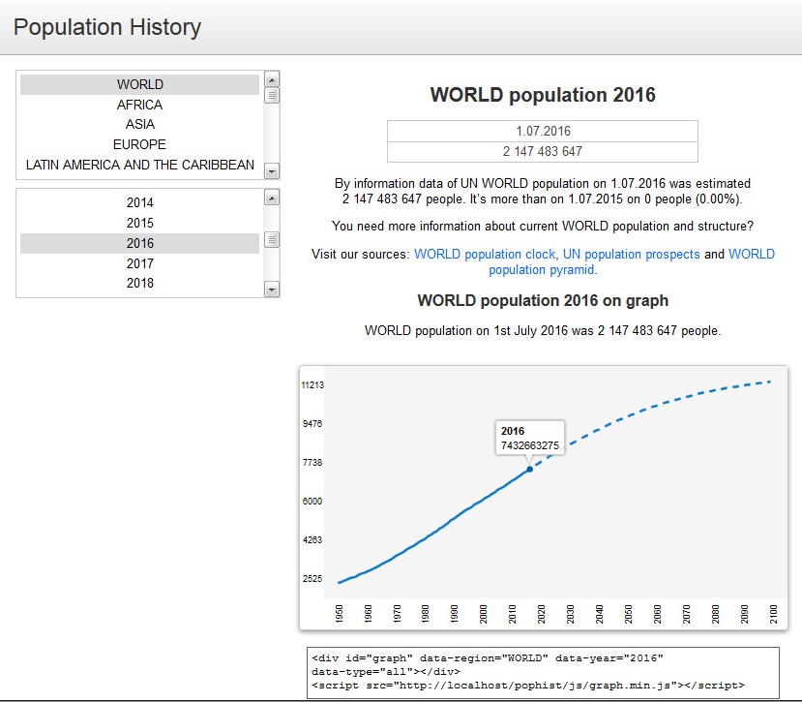Click the 7738 y-axis label
Image resolution: width=802 pixels, height=702 pixels.
point(312,463)
